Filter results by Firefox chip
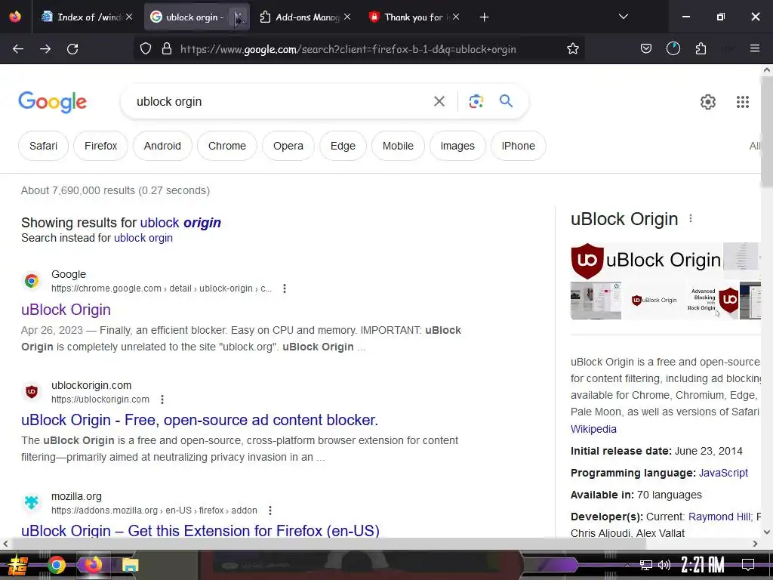 point(100,146)
